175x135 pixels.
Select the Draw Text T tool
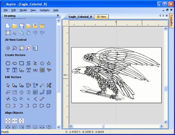click(x=8, y=70)
